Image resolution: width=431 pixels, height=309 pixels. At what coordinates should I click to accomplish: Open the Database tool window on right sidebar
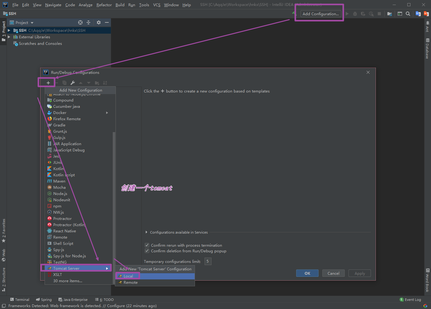pos(427,48)
